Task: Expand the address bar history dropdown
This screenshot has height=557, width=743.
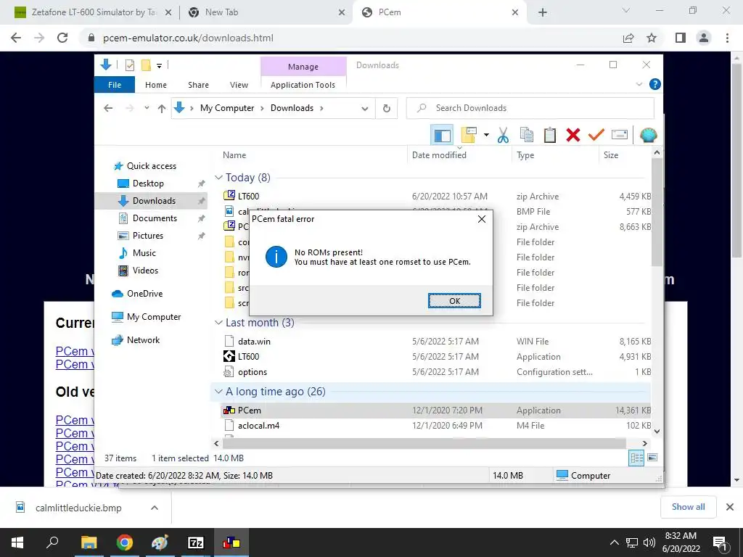Action: click(x=365, y=109)
